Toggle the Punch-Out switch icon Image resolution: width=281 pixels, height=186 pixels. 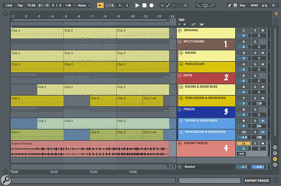point(212,5)
